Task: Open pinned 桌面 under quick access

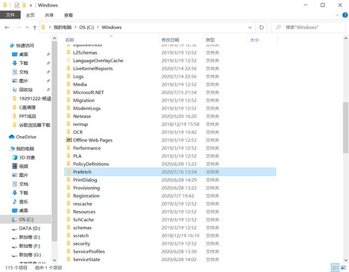Action: [x=23, y=54]
